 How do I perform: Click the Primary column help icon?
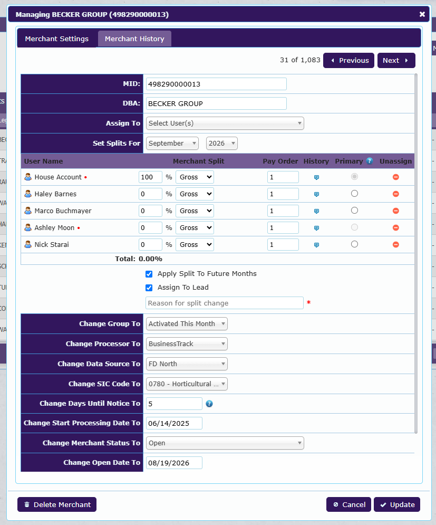pos(370,161)
